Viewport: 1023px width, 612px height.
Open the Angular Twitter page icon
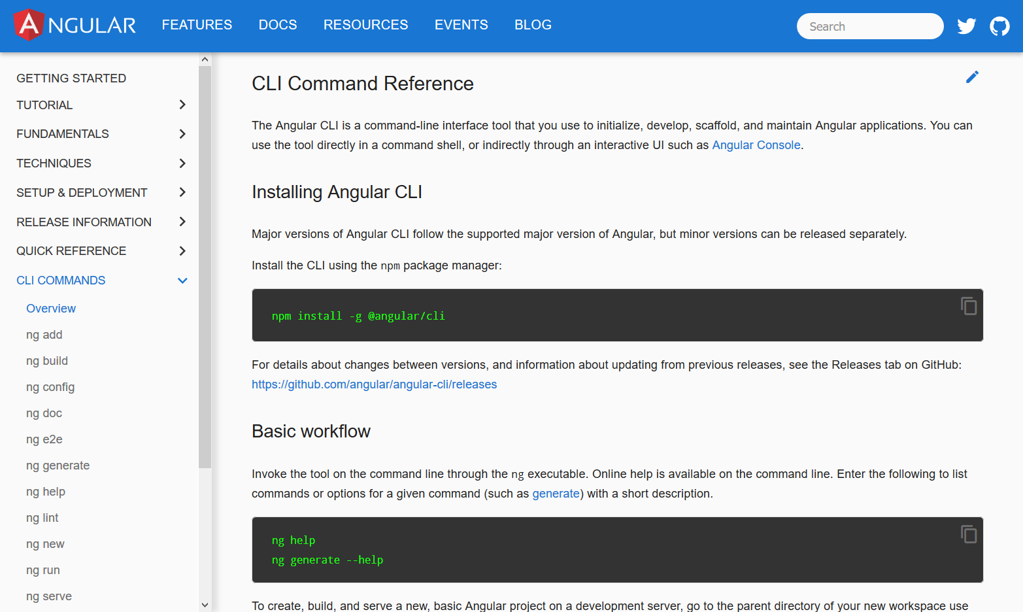coord(966,26)
